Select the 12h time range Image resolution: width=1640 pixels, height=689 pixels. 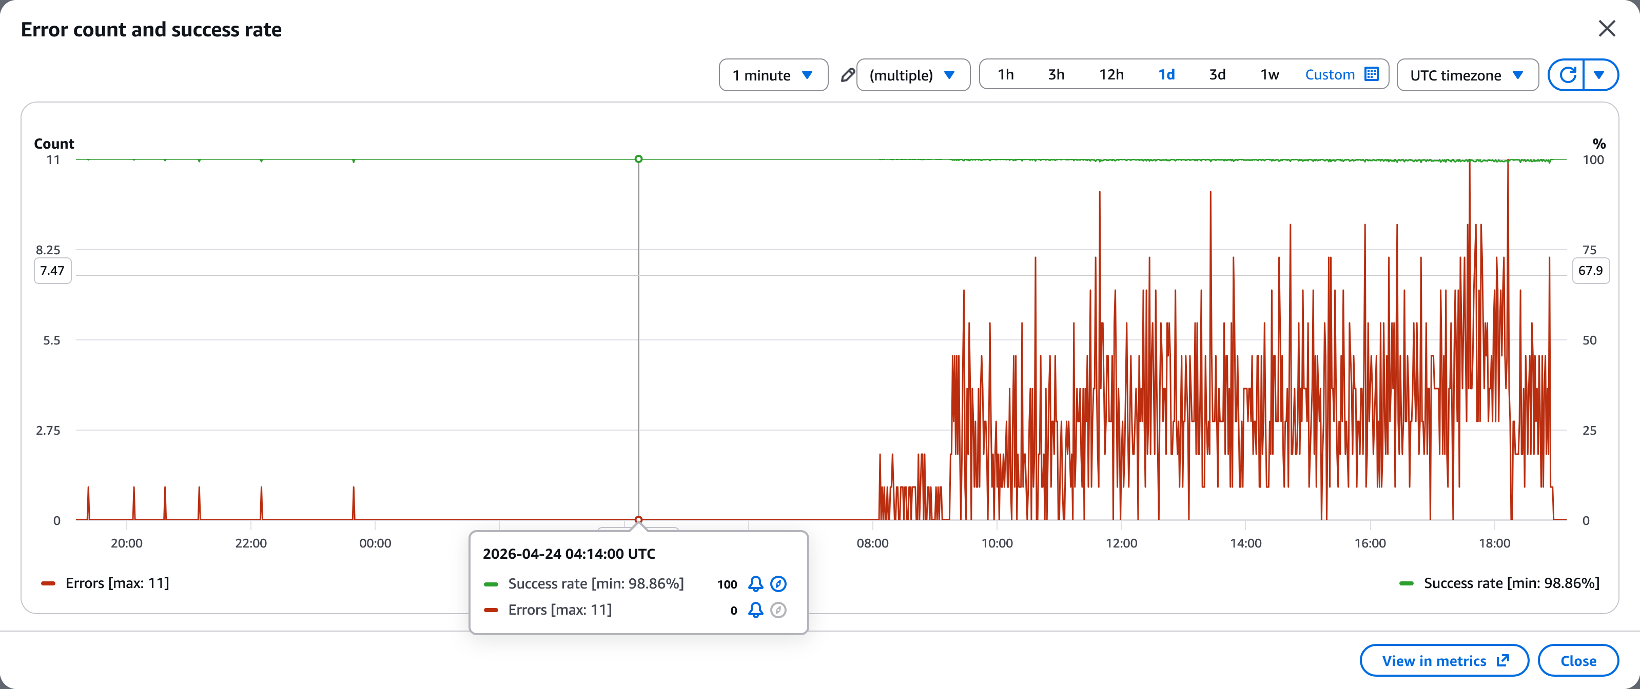1111,74
